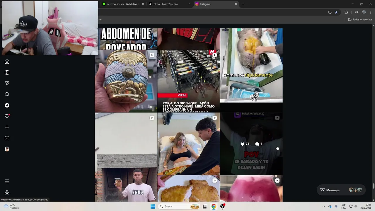Image resolution: width=375 pixels, height=211 pixels.
Task: Open couple in hospital bed reel
Action: coord(189,144)
